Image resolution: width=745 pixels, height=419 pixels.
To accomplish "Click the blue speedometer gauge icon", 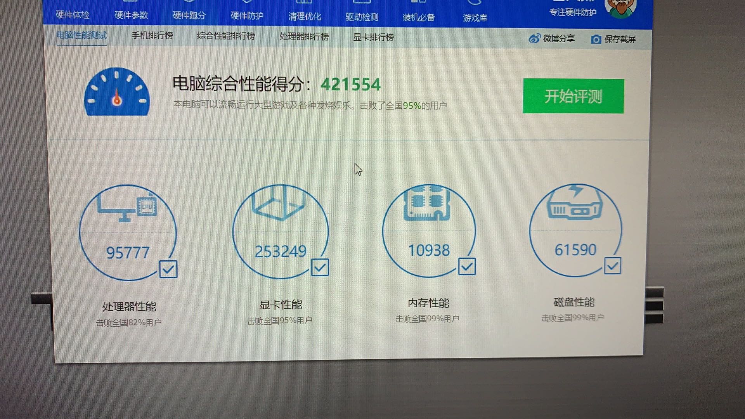I will click(117, 92).
